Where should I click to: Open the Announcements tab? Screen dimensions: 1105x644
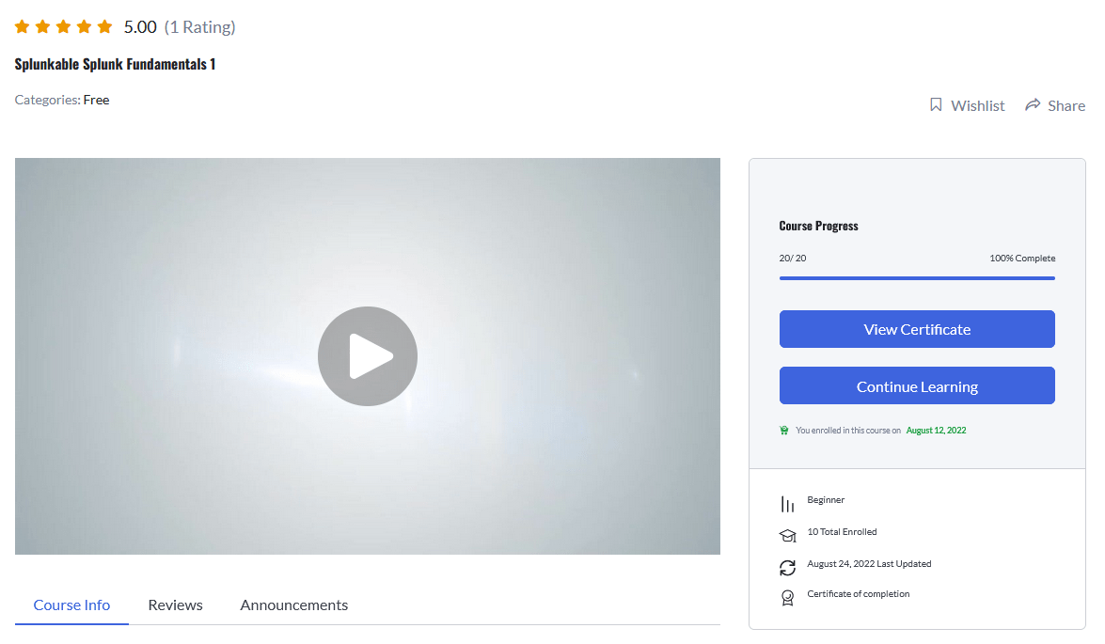click(293, 605)
